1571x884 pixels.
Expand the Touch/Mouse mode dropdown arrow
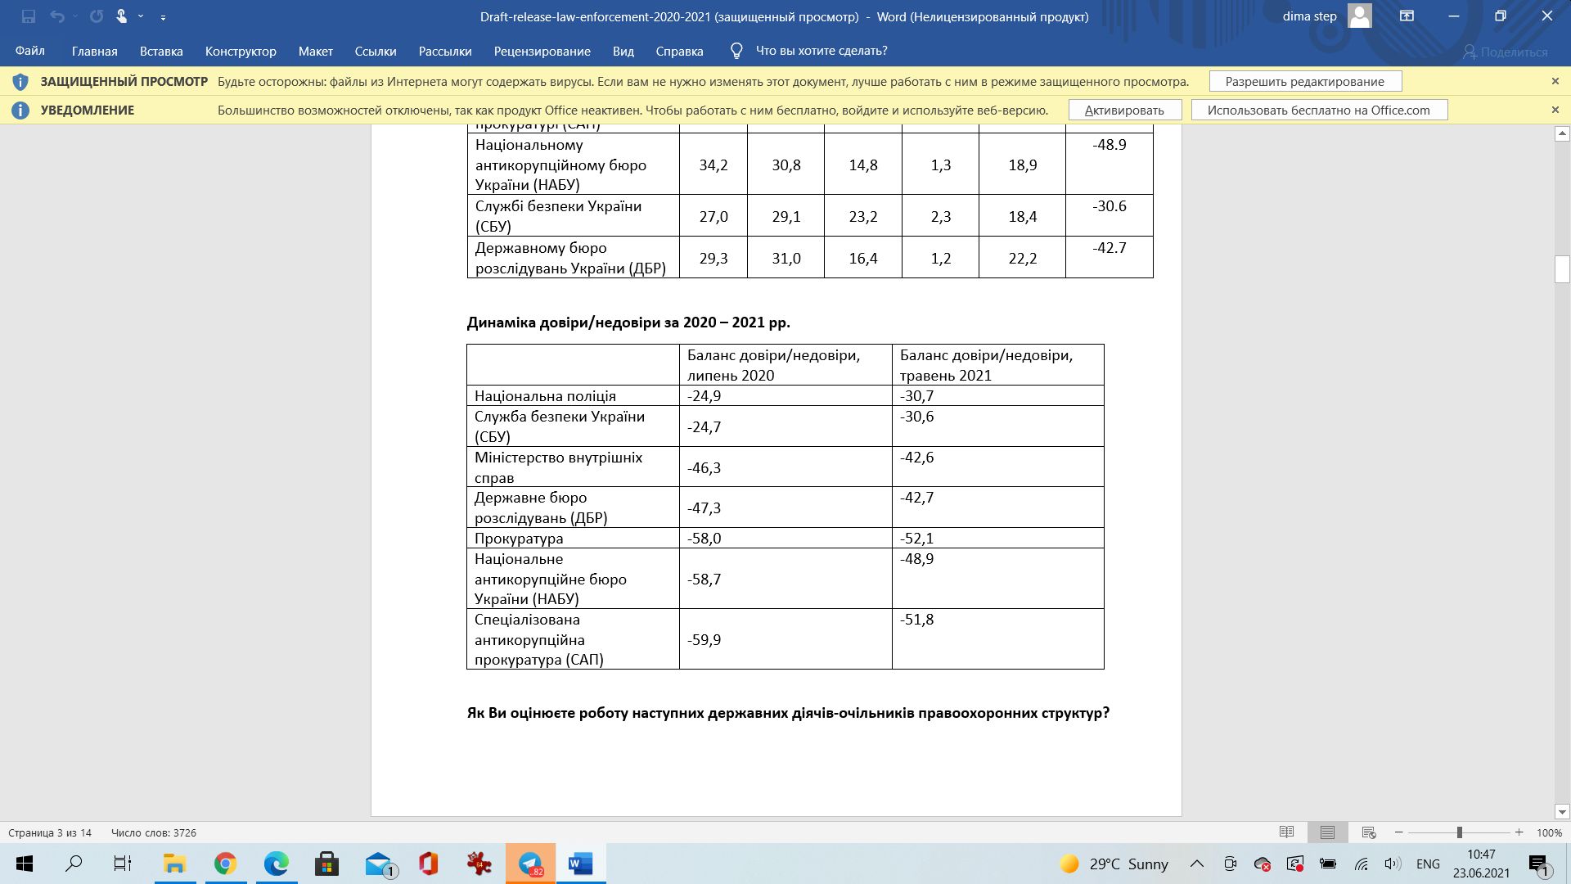tap(141, 16)
